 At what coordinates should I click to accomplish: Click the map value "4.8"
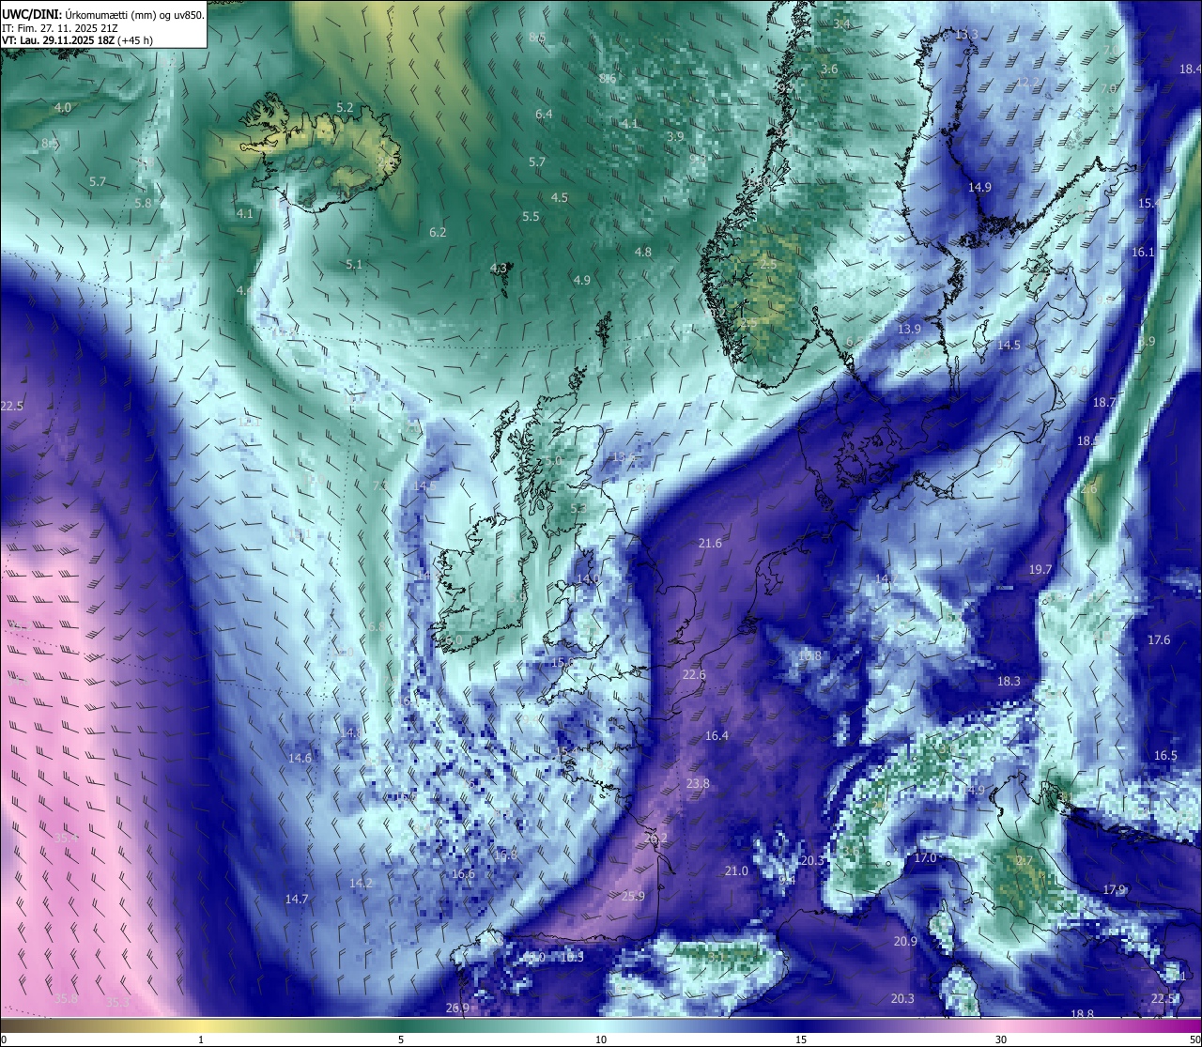643,253
